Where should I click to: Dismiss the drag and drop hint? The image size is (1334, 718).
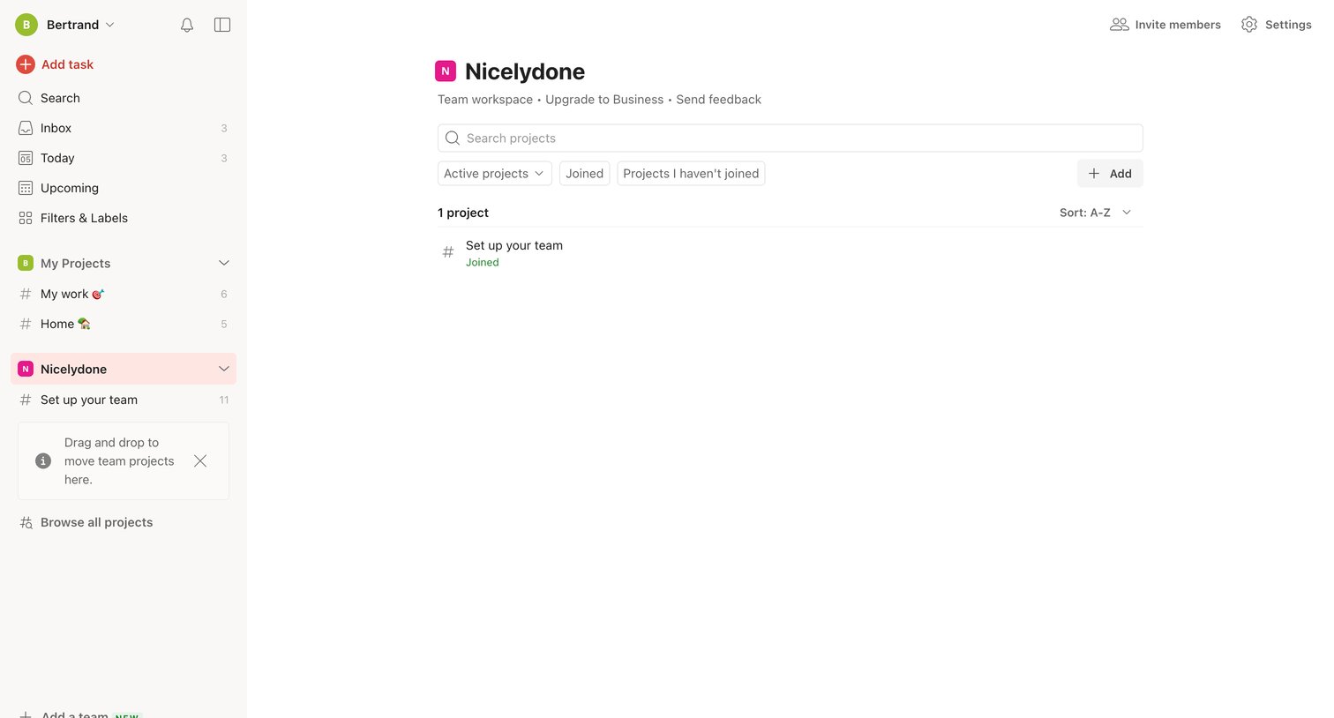tap(200, 460)
